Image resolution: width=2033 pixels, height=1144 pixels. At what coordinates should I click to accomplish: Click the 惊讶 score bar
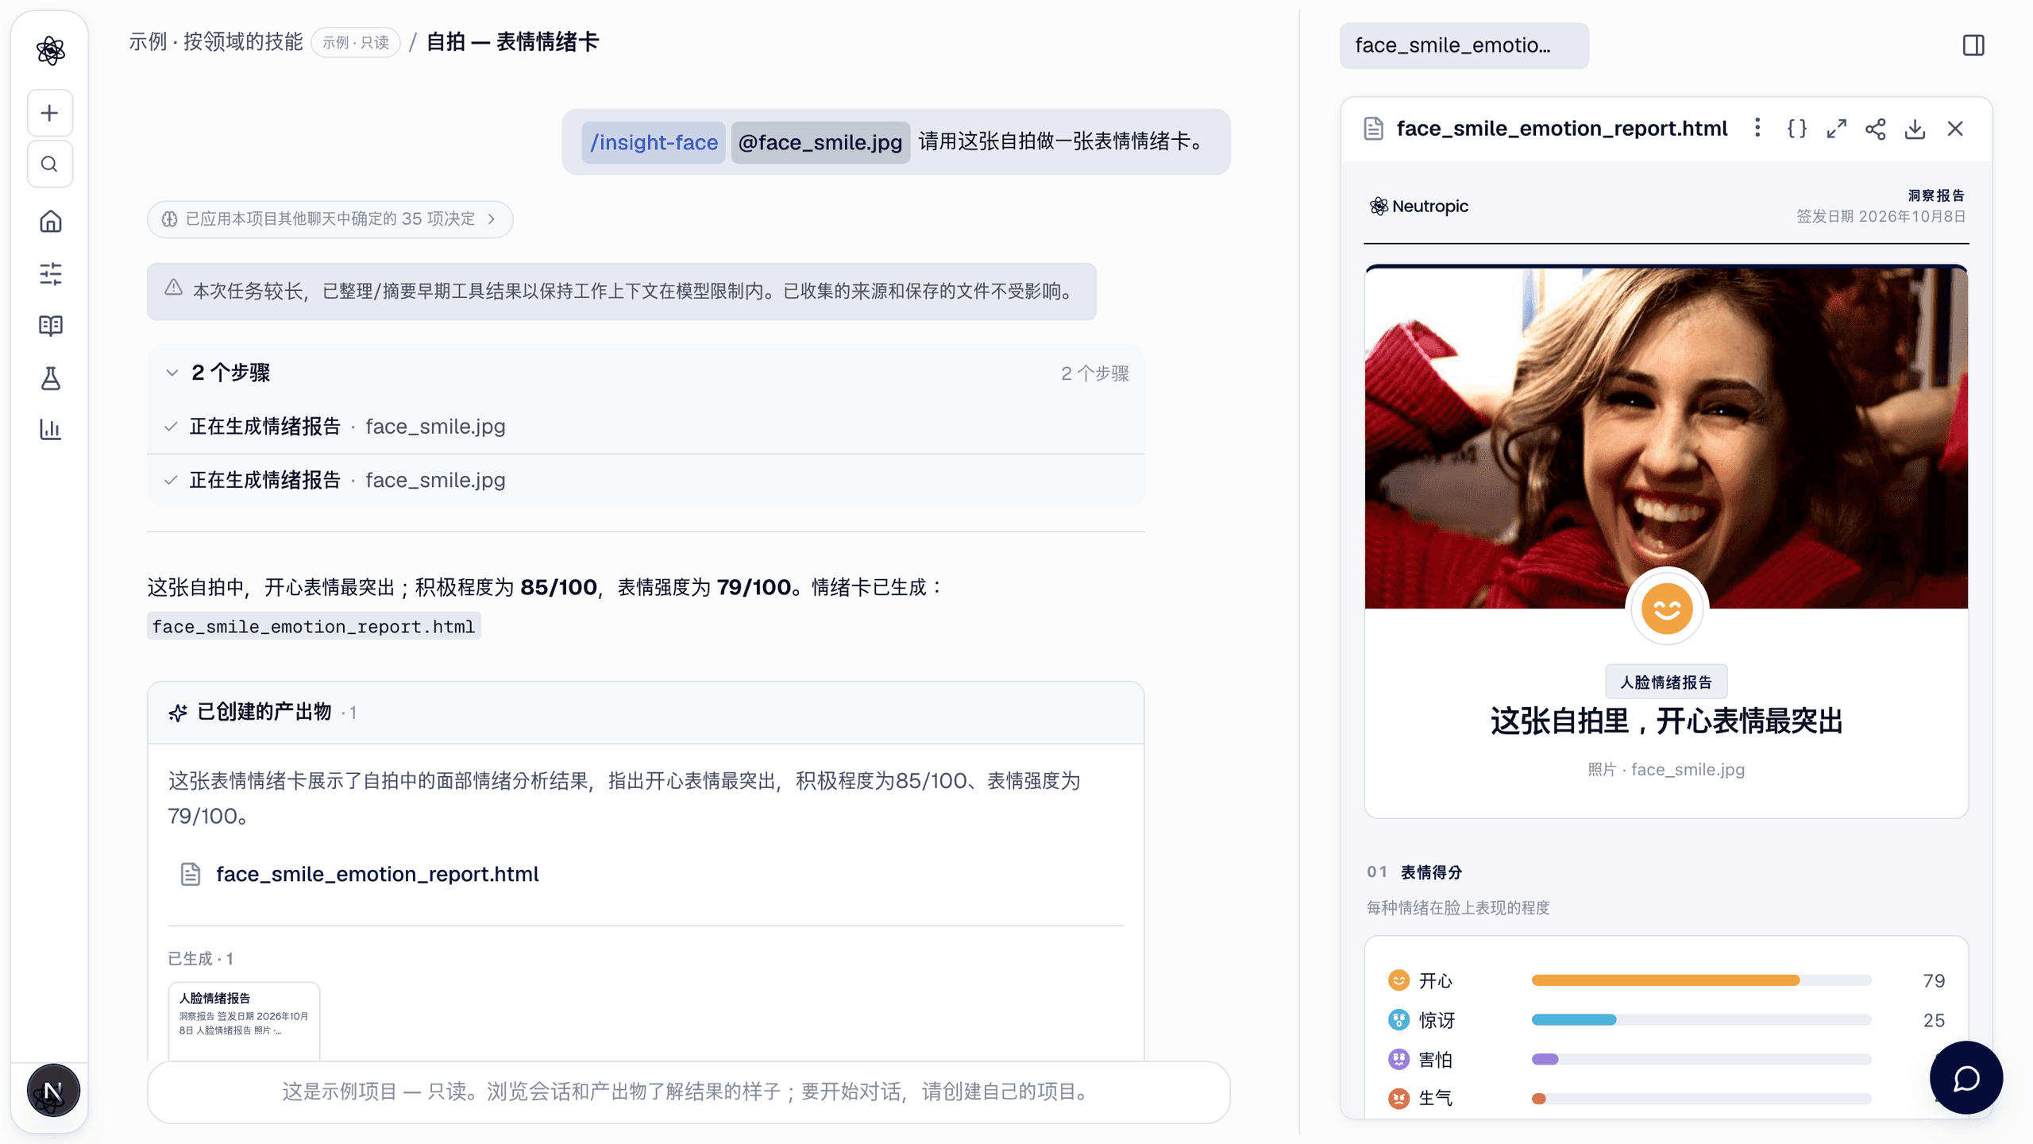[1701, 1020]
